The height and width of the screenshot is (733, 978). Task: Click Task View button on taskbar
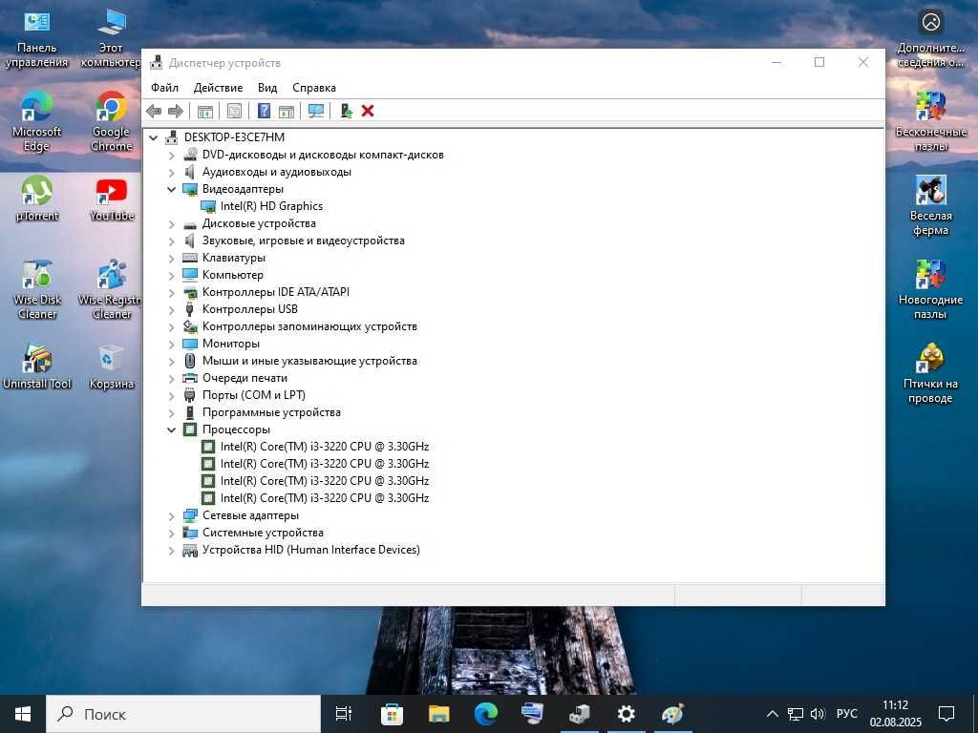tap(344, 714)
